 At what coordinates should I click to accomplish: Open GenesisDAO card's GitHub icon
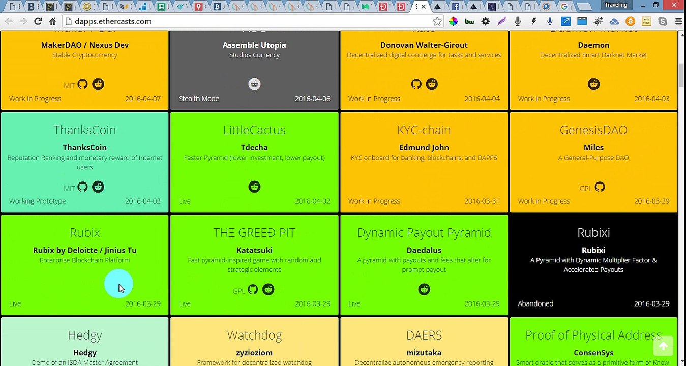pos(600,187)
